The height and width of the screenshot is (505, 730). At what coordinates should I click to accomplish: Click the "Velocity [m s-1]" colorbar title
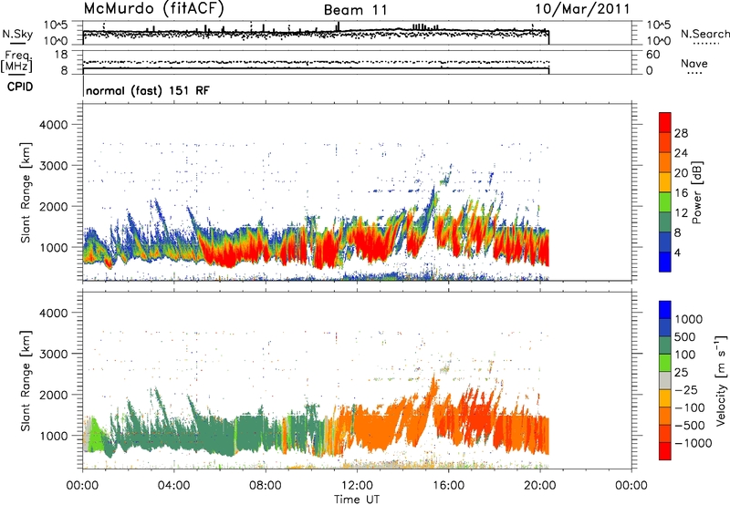coord(721,380)
